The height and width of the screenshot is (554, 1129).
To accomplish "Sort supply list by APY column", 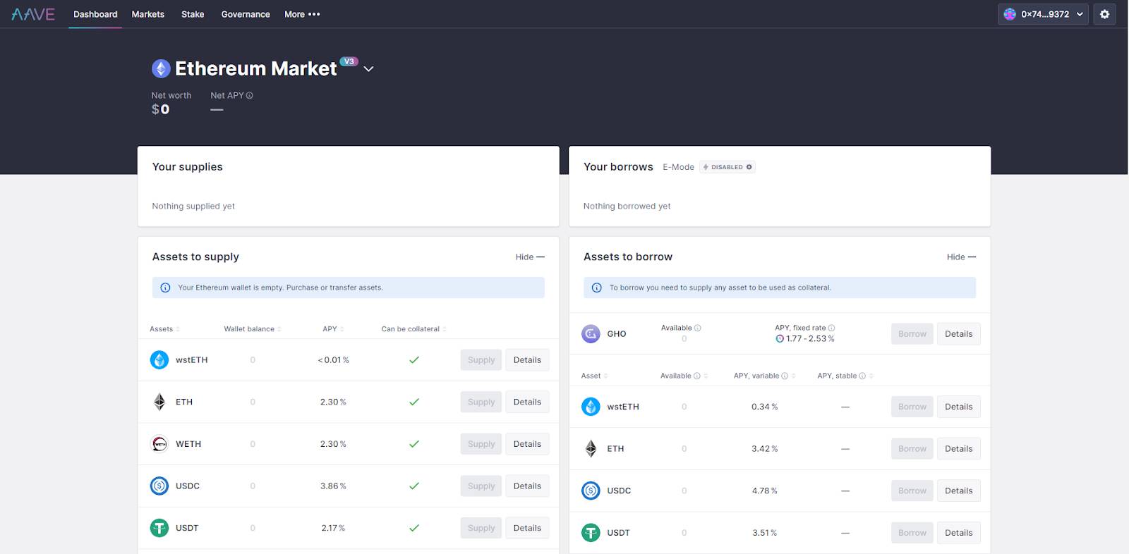I will click(x=333, y=329).
